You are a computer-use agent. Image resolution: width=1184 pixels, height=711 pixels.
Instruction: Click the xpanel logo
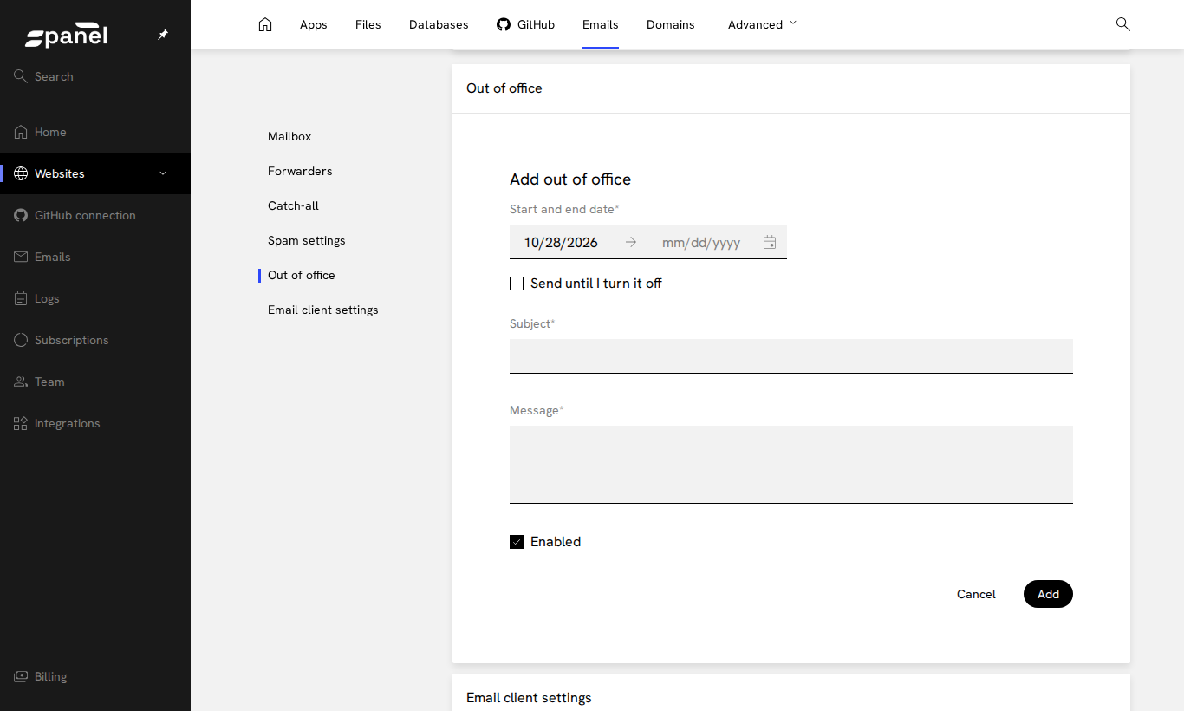pyautogui.click(x=66, y=36)
